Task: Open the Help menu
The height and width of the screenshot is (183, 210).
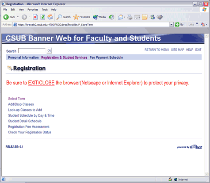Action: tap(54, 10)
